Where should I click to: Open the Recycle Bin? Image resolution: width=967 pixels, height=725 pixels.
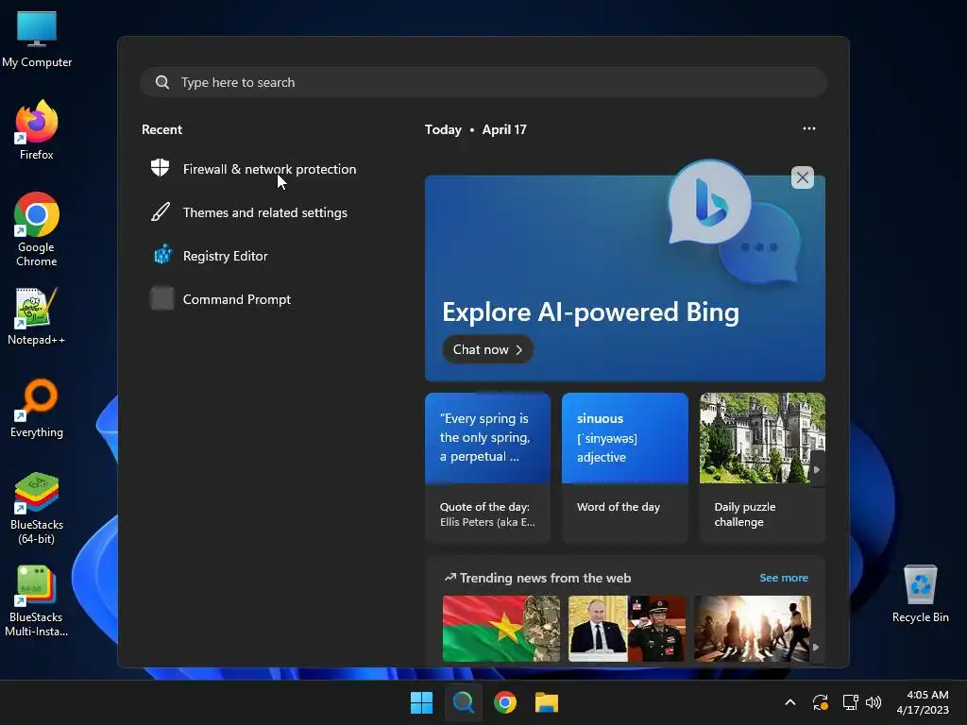click(920, 595)
